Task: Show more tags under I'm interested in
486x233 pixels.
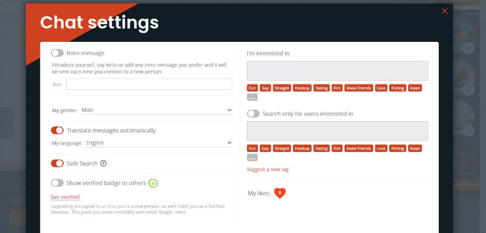Action: 252,97
